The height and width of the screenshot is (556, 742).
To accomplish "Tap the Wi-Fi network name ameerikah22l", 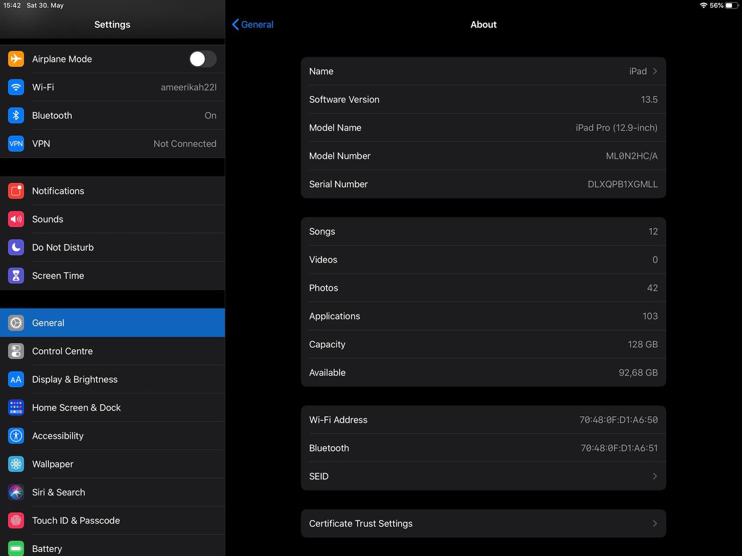I will pos(188,87).
